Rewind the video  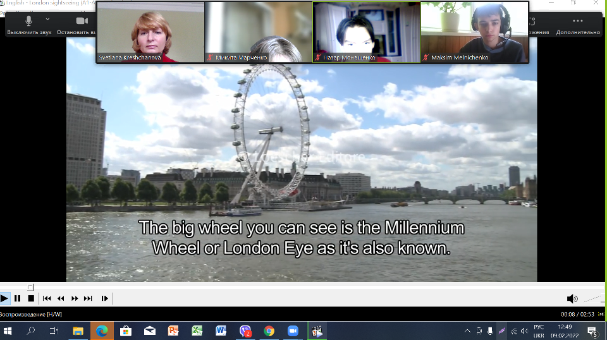(61, 298)
